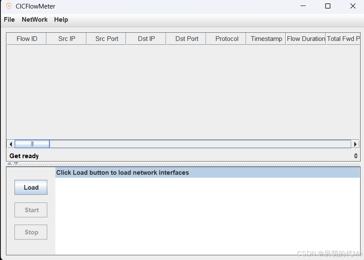Click the Load button

pyautogui.click(x=31, y=187)
